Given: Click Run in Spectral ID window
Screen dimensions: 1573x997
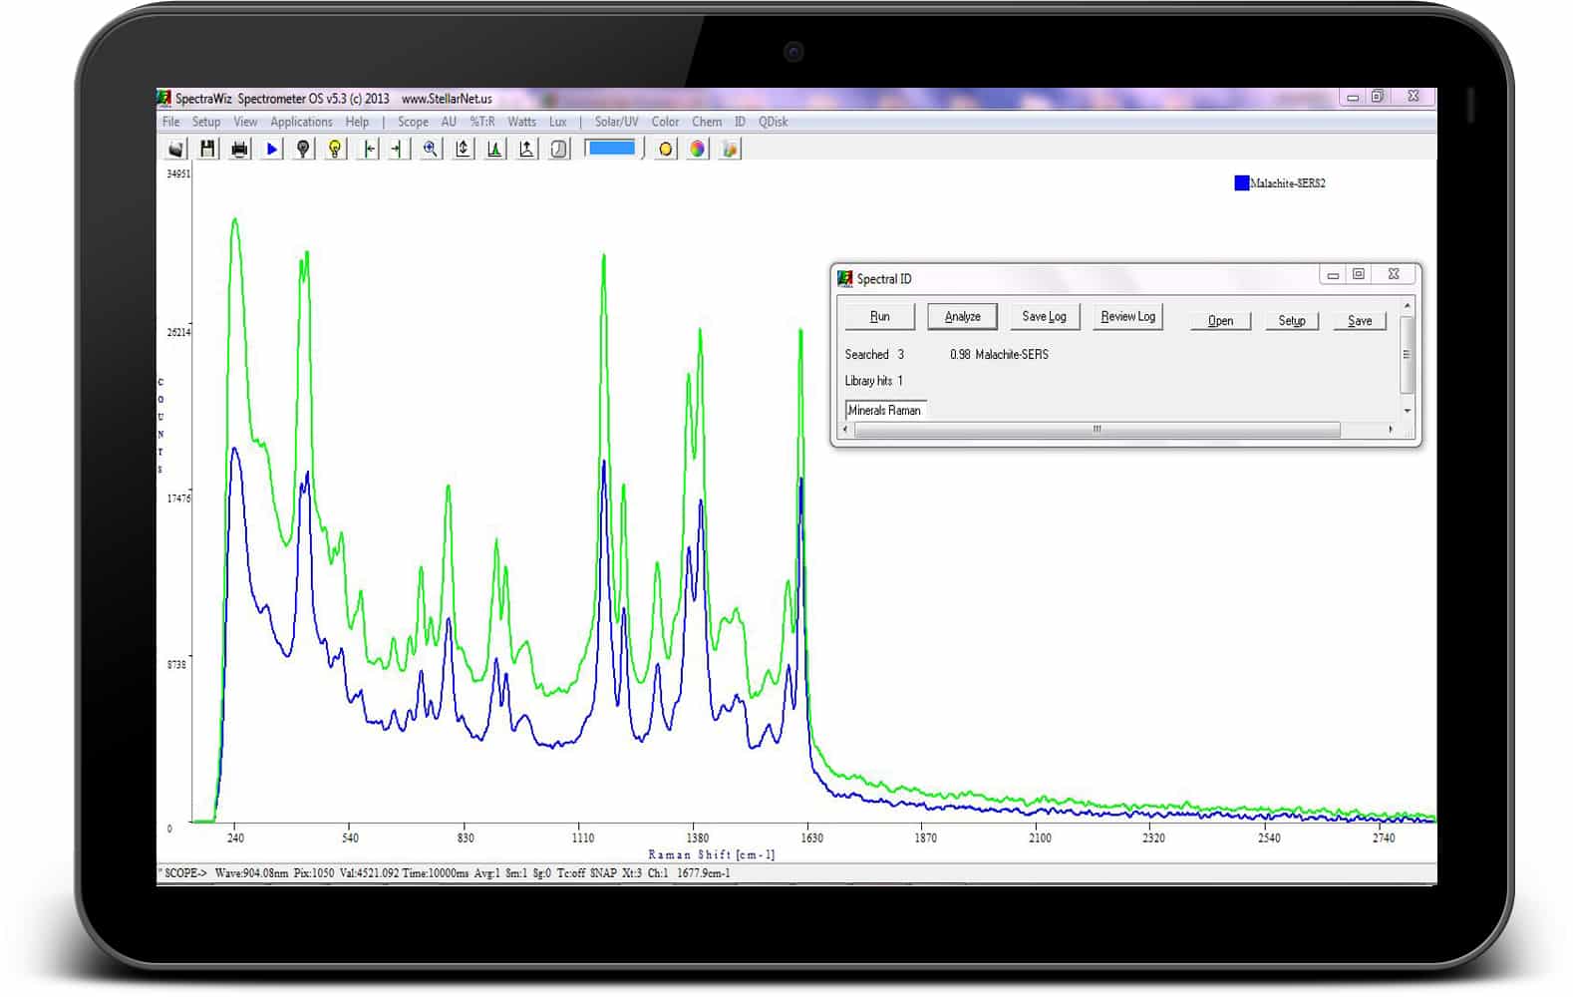Looking at the screenshot, I should [879, 316].
